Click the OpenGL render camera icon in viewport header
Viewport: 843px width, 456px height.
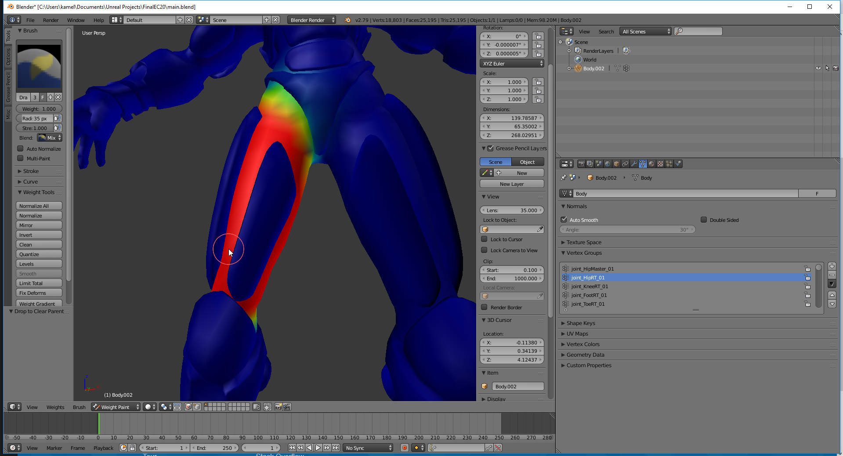click(278, 407)
